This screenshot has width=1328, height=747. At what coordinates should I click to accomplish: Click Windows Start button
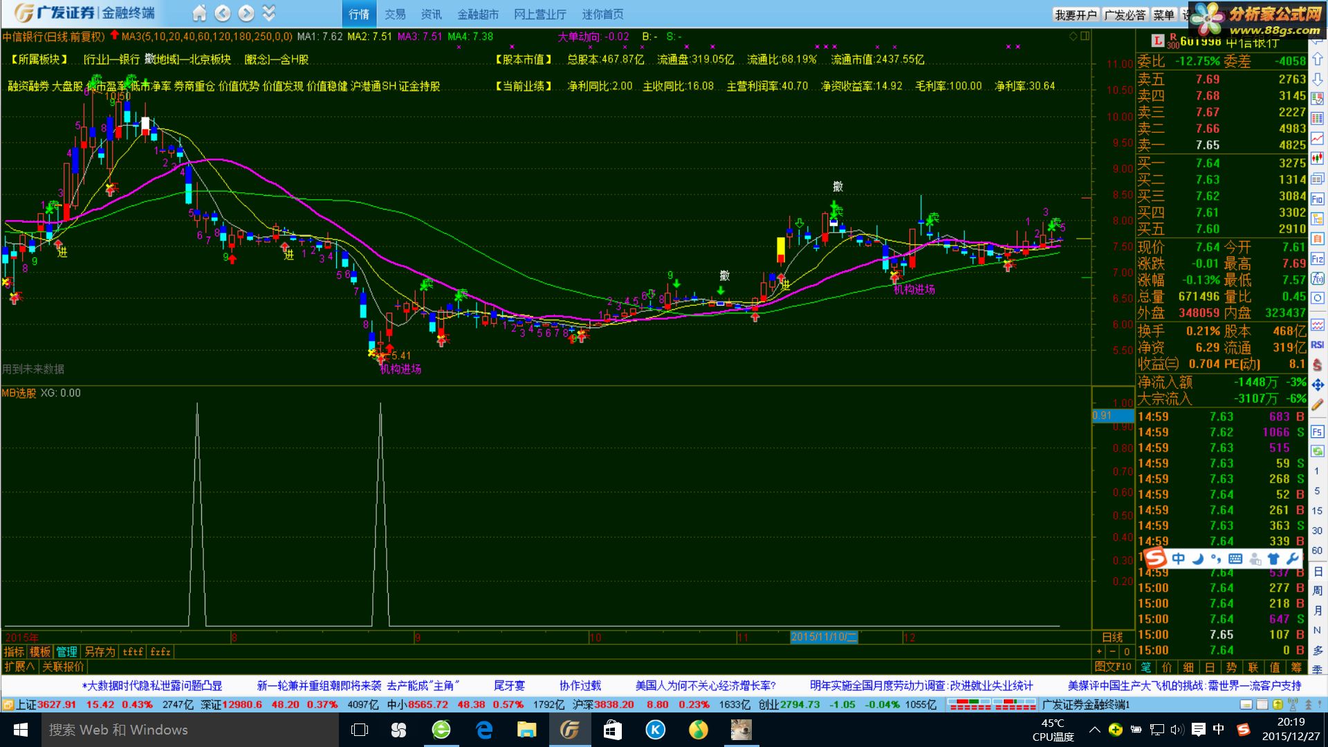(21, 730)
